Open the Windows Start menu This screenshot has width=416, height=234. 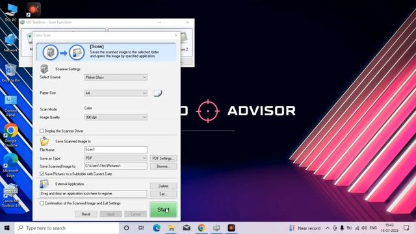click(7, 228)
